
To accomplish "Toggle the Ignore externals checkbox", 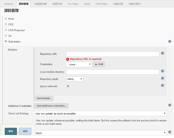I will click(68, 86).
